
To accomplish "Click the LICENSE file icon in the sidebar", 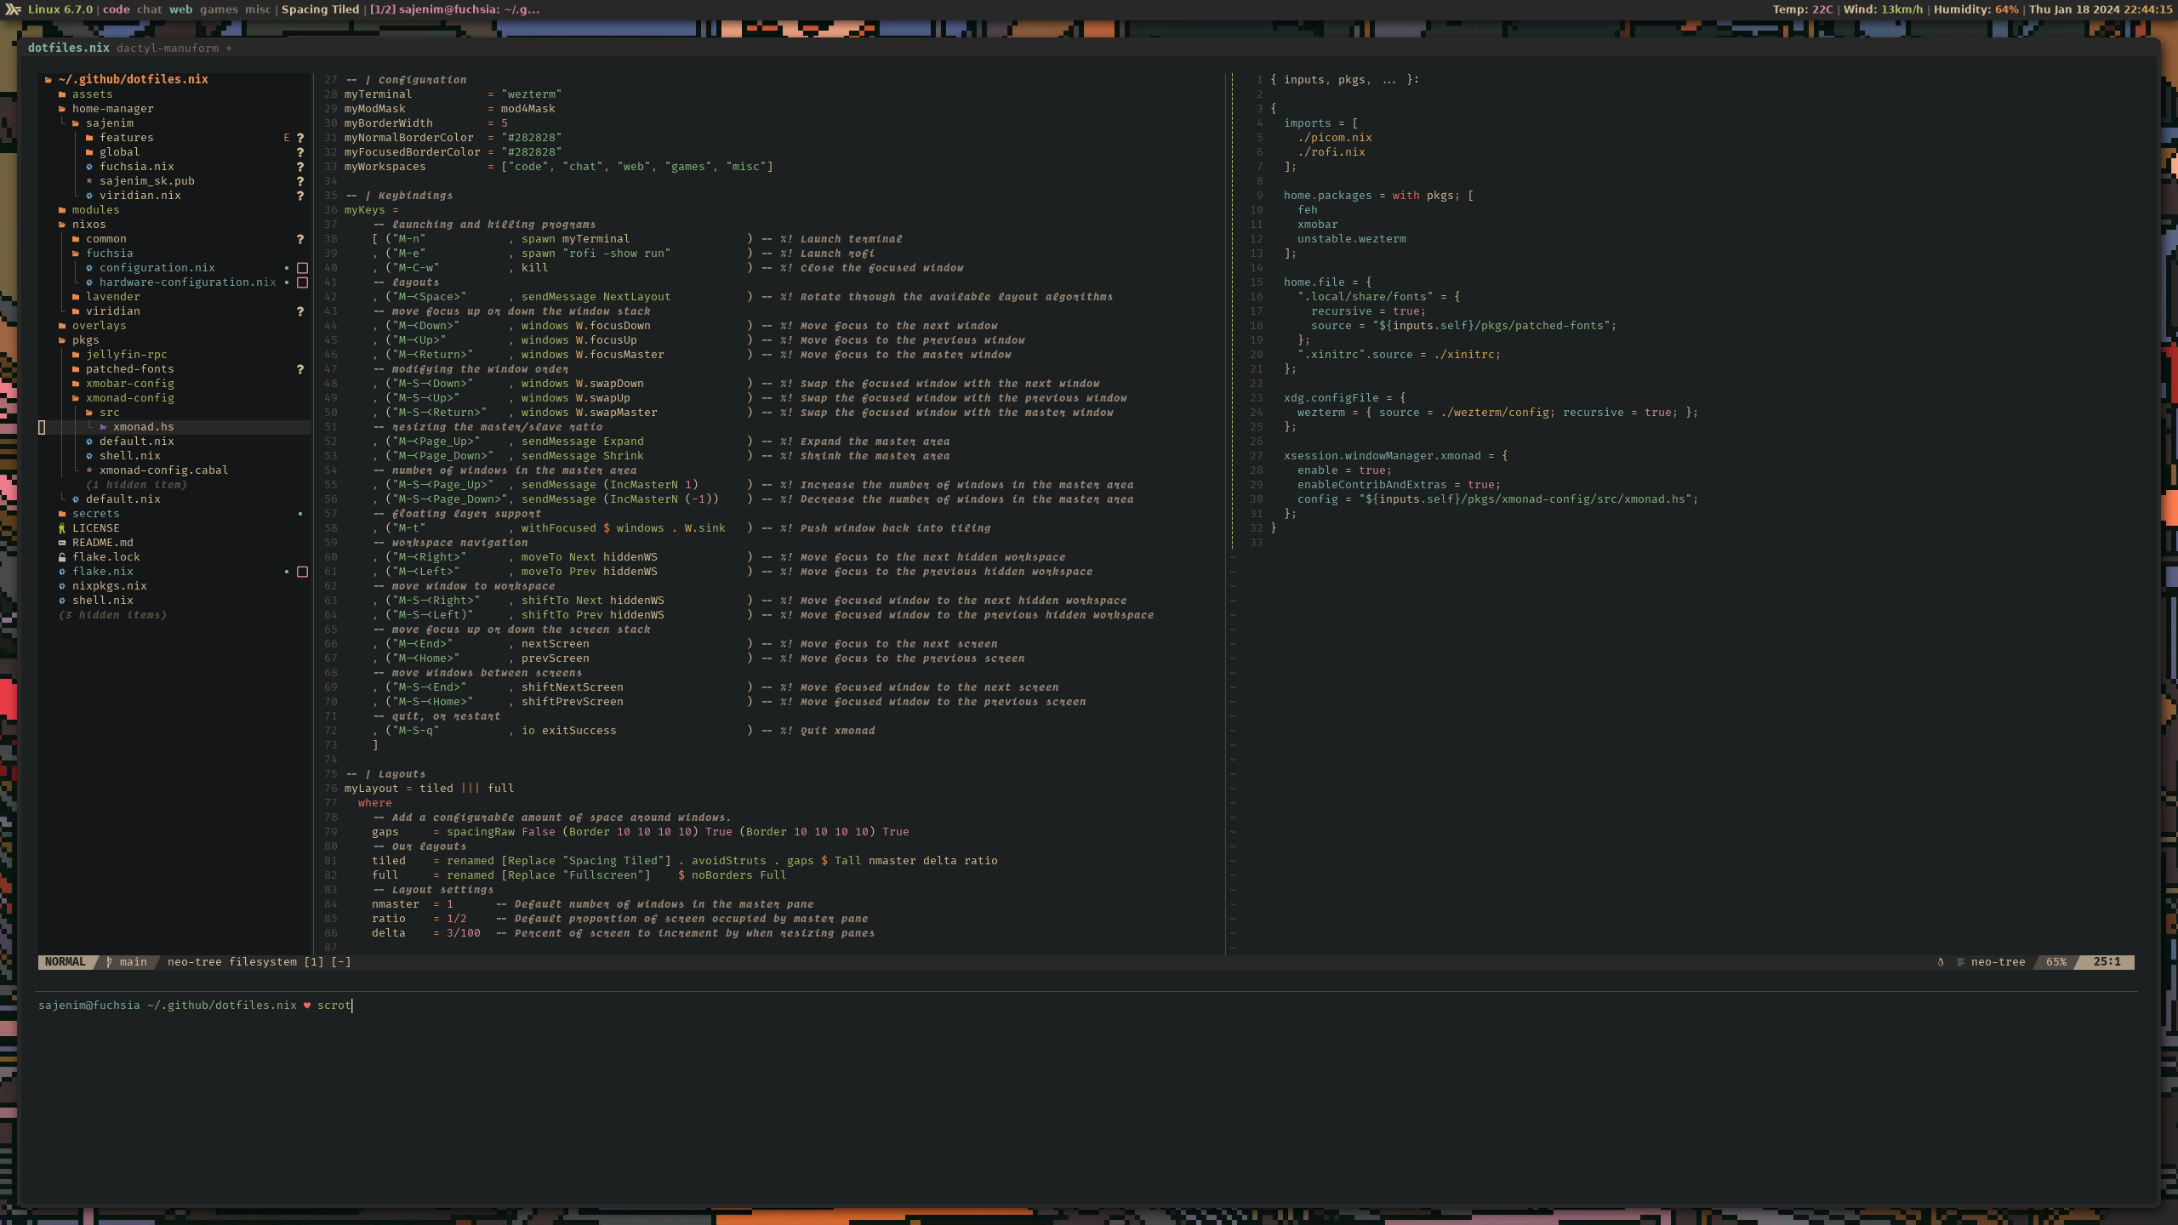I will 63,527.
